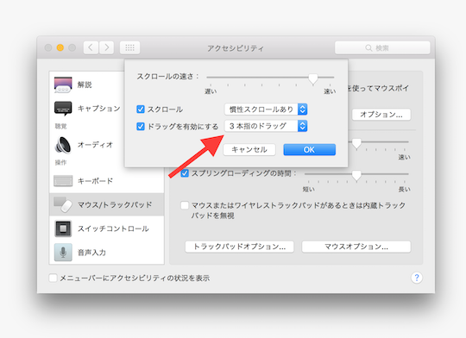Select スイッチコントロール in the sidebar

pos(106,228)
